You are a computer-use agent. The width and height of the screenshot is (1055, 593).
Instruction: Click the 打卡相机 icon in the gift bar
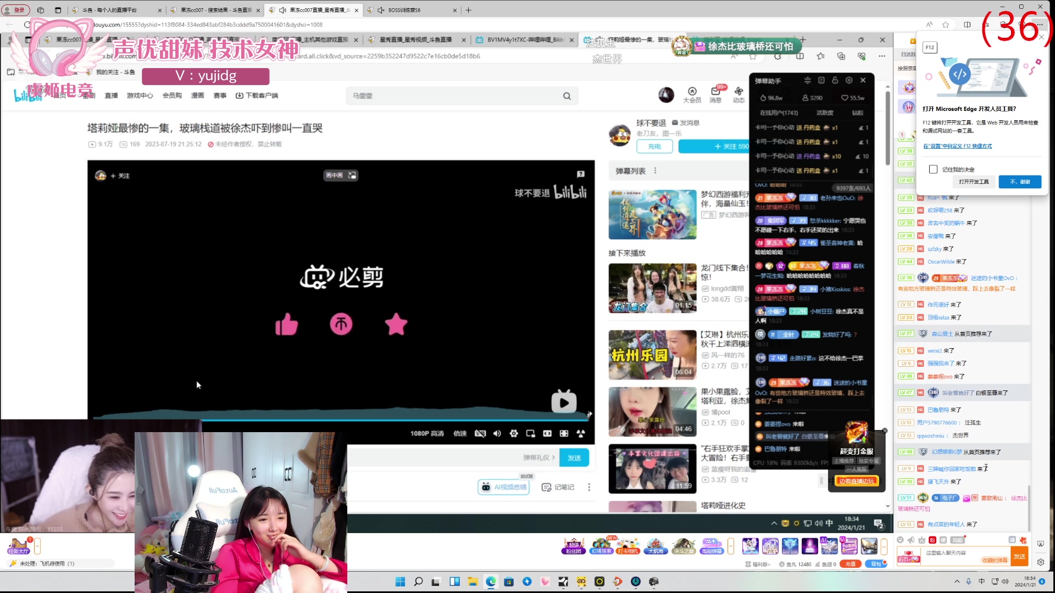628,545
